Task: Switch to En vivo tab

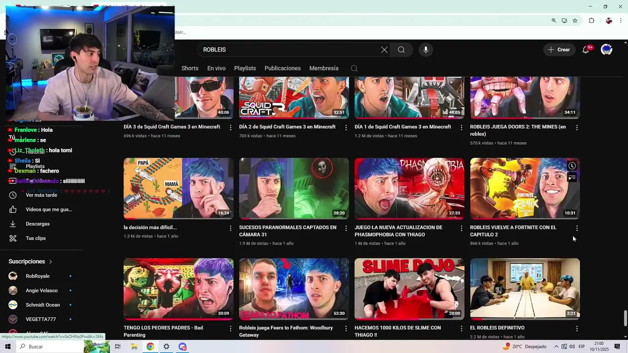Action: click(216, 68)
